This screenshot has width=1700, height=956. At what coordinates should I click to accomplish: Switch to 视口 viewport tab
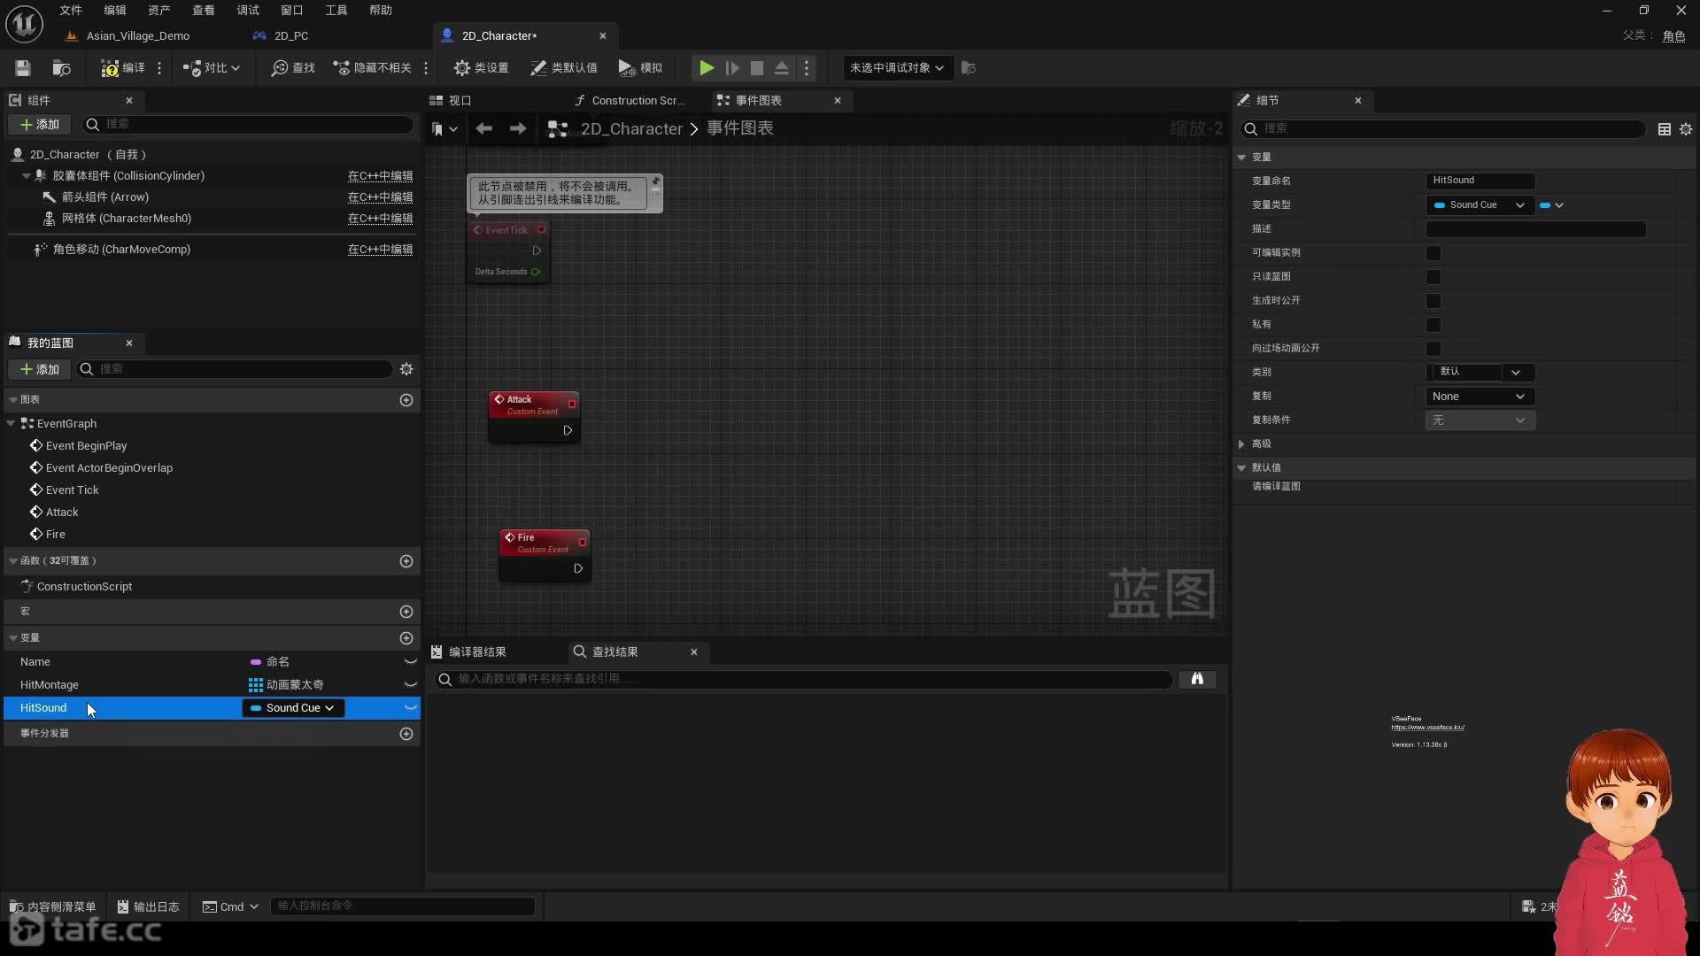[x=460, y=101]
